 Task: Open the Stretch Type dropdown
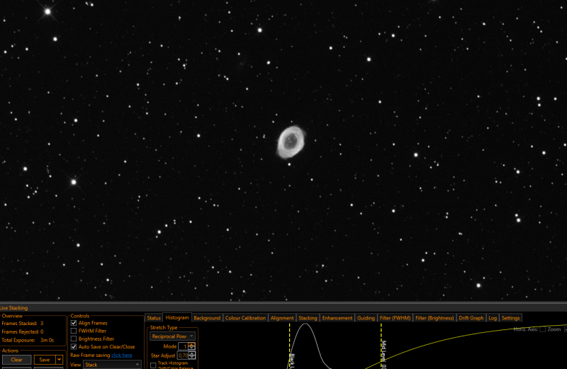pyautogui.click(x=172, y=336)
